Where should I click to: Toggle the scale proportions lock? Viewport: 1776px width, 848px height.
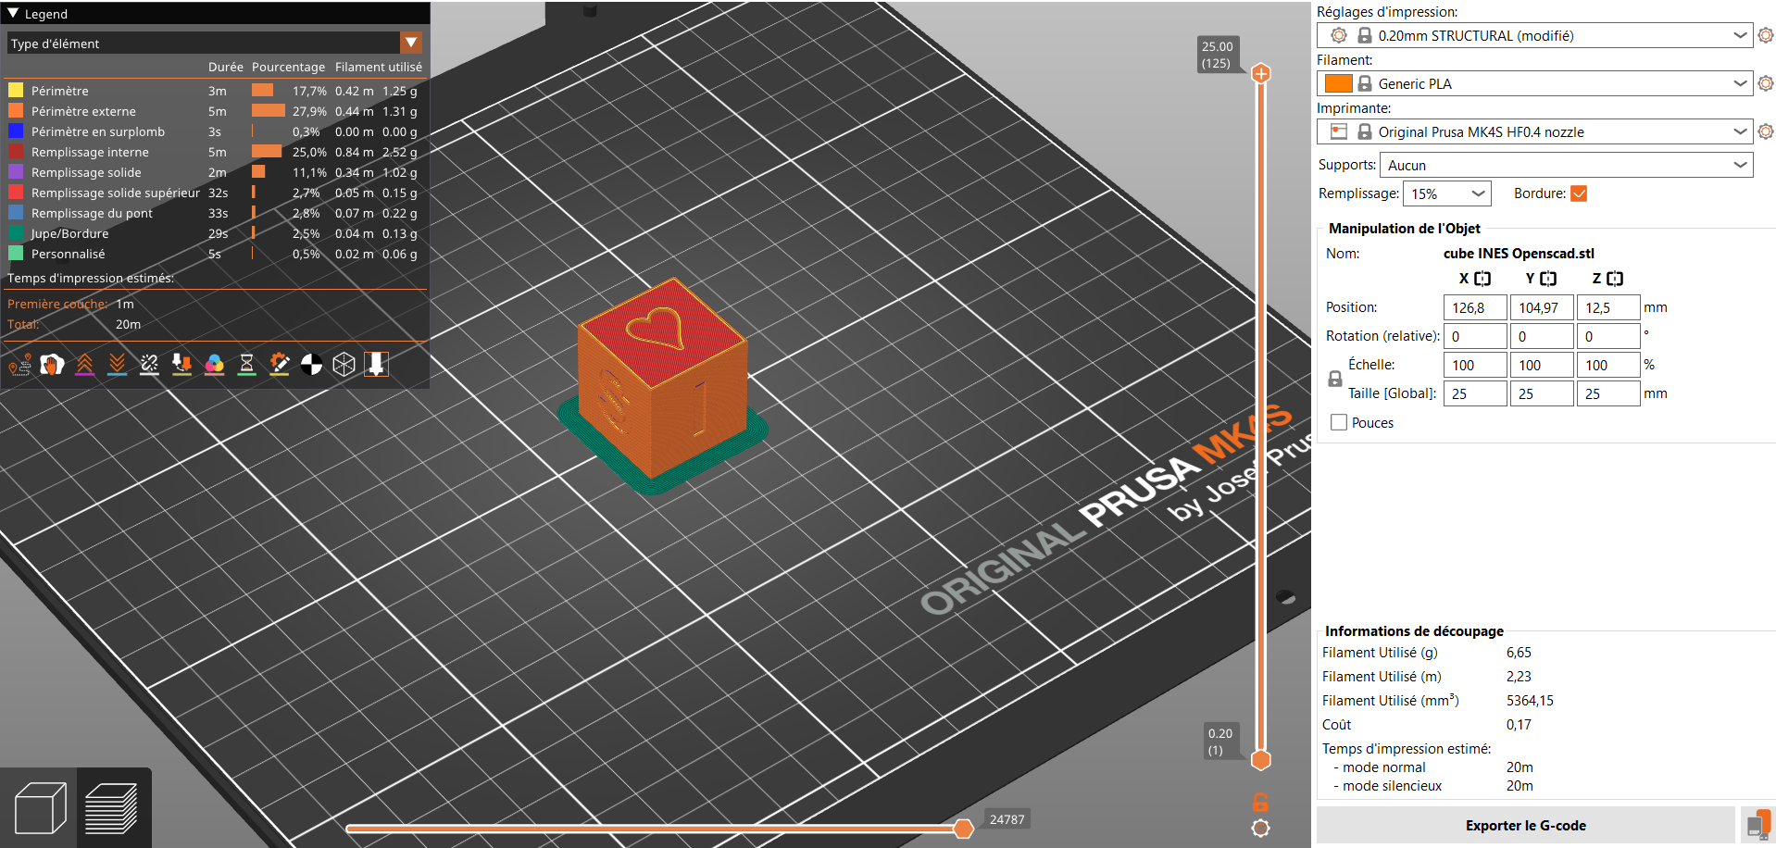[1334, 379]
